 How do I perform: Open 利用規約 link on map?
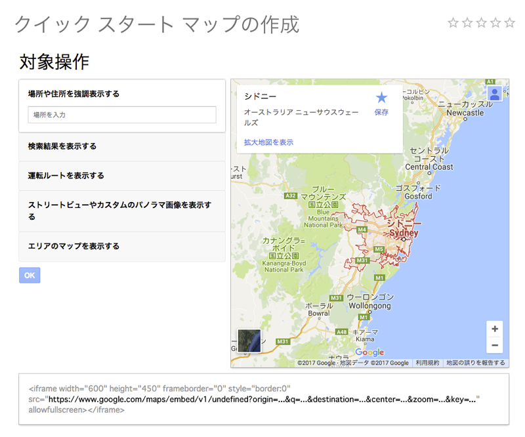click(427, 363)
